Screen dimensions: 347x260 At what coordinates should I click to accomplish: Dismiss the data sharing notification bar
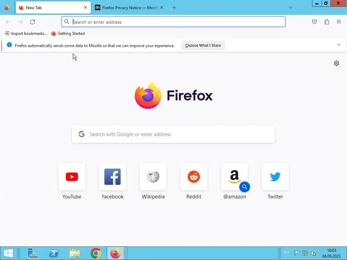click(339, 45)
